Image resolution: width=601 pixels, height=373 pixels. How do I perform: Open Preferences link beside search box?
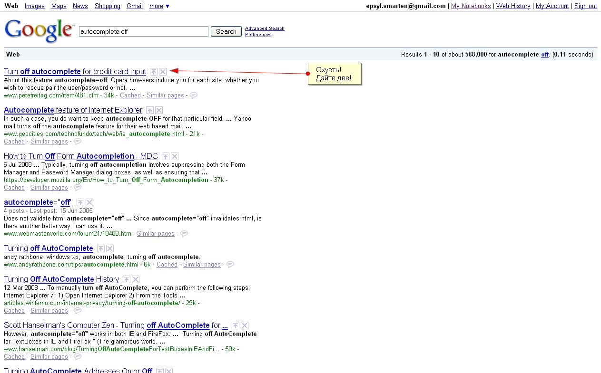point(258,35)
